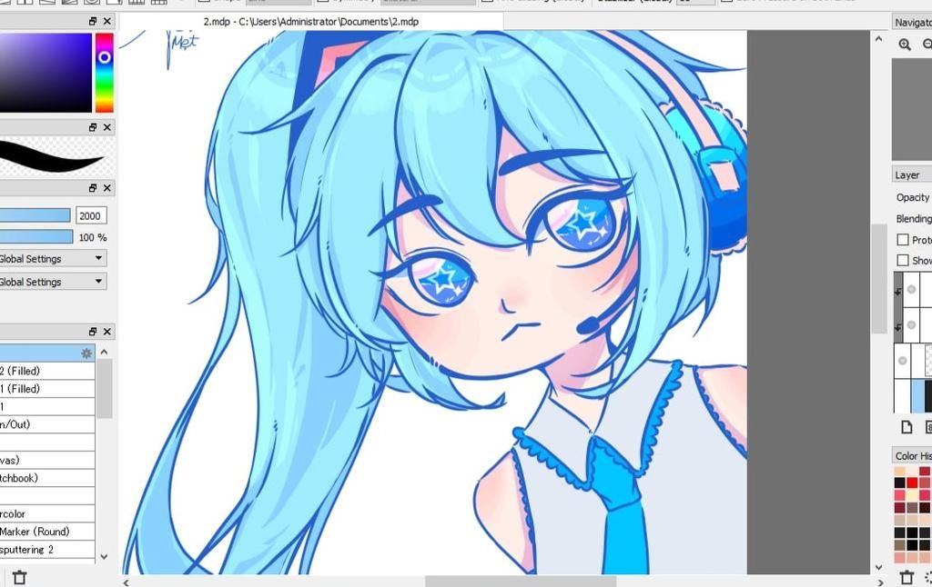Click the brush list scroll-up arrow
Image resolution: width=932 pixels, height=587 pixels.
[105, 352]
